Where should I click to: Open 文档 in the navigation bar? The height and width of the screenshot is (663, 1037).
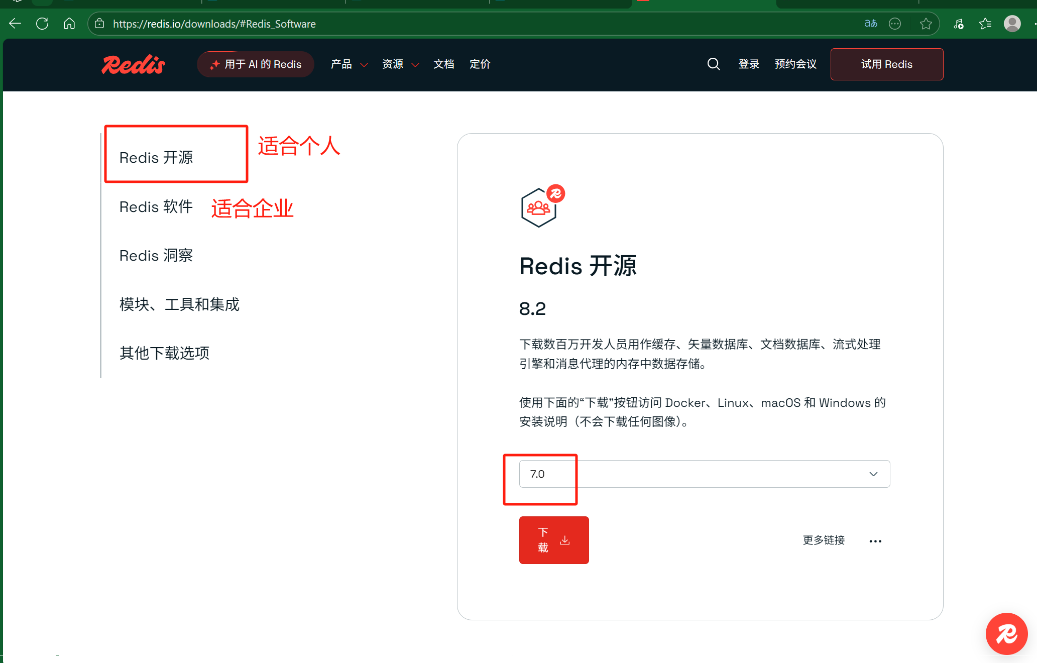tap(443, 64)
